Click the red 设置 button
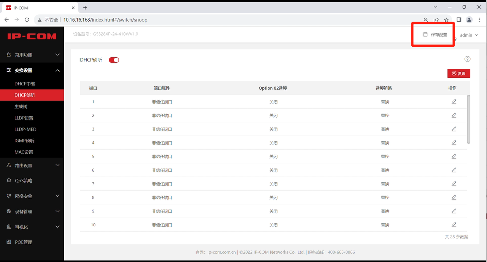 [x=459, y=73]
